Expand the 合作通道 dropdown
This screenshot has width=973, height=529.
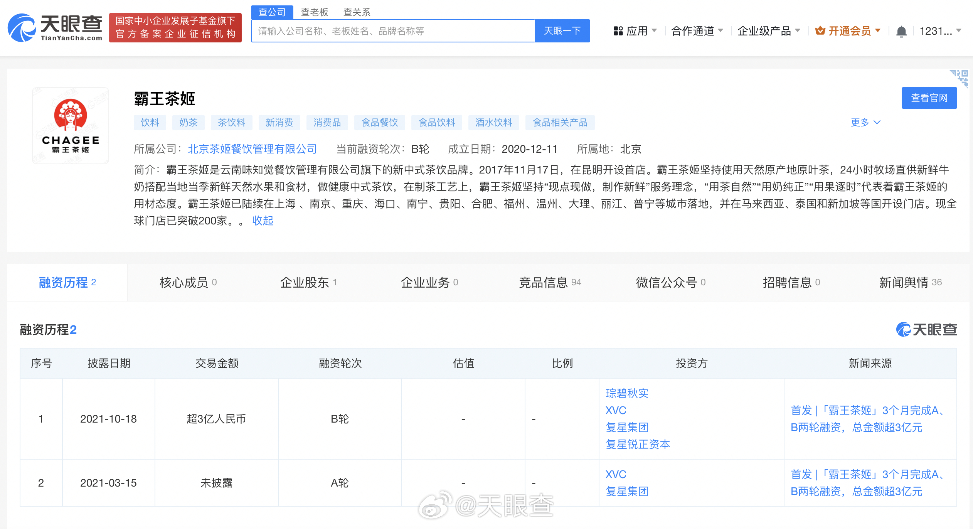point(697,31)
